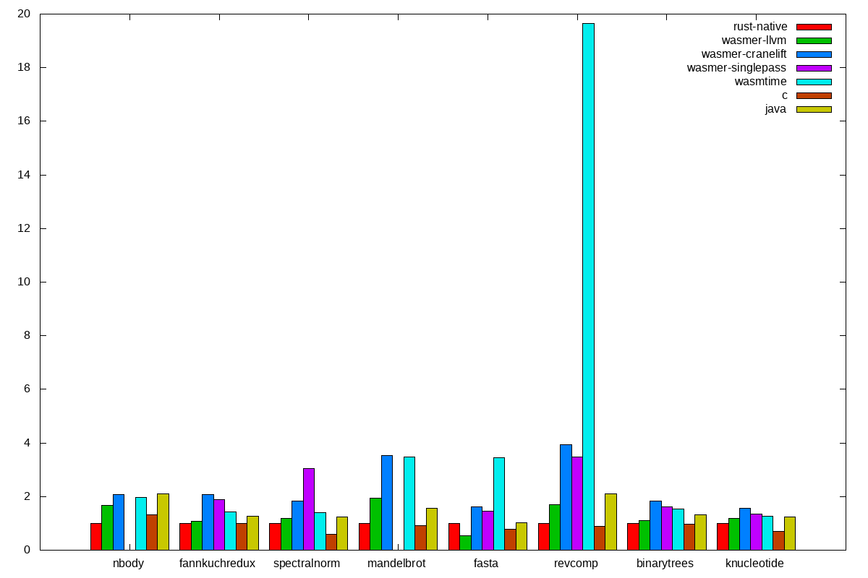Select the 'java' legend label
868x578 pixels.
point(776,109)
